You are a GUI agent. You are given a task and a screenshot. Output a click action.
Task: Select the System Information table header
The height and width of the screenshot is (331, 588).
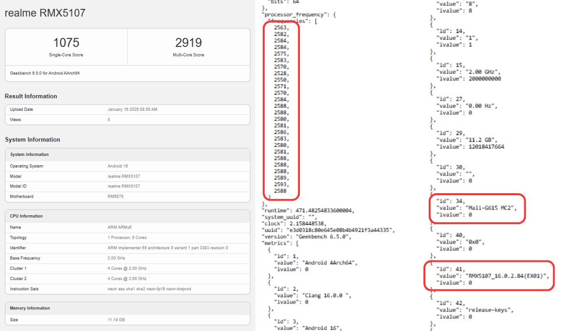point(29,154)
